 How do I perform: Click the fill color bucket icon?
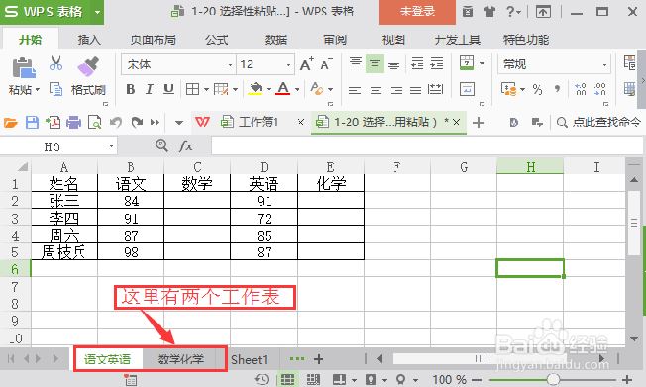(x=255, y=88)
